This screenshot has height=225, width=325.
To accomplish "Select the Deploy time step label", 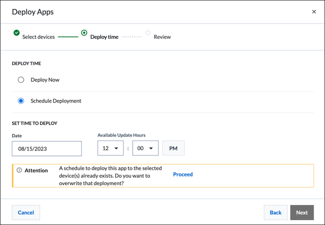I will point(104,37).
